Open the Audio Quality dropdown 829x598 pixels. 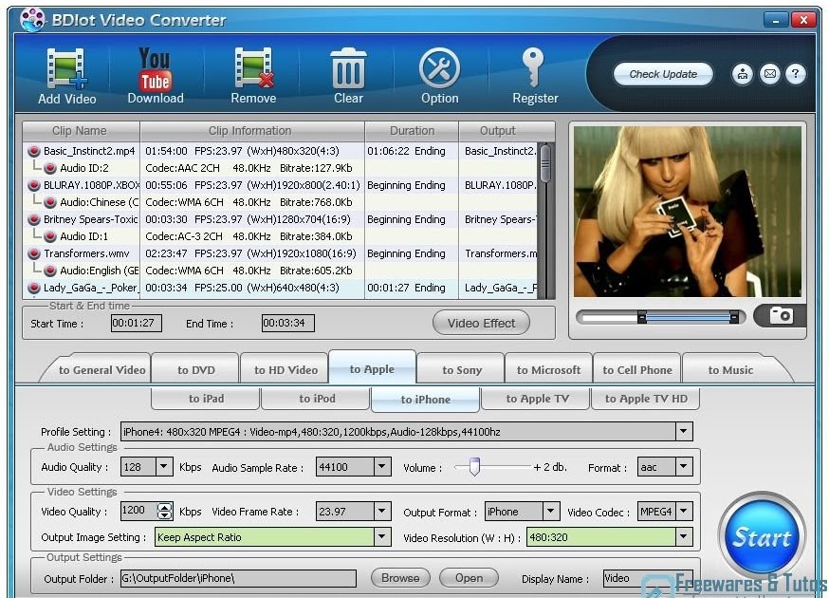164,467
